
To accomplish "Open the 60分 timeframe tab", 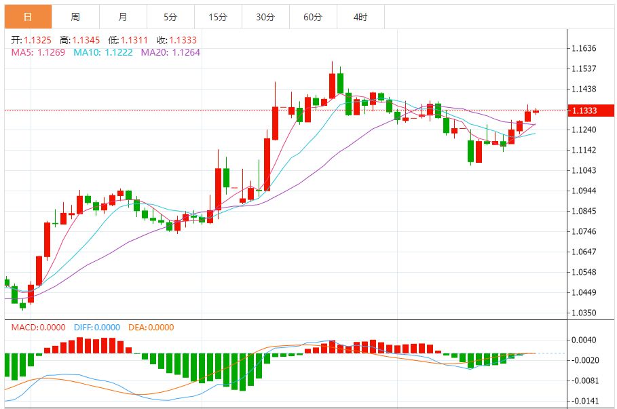I will pos(313,17).
